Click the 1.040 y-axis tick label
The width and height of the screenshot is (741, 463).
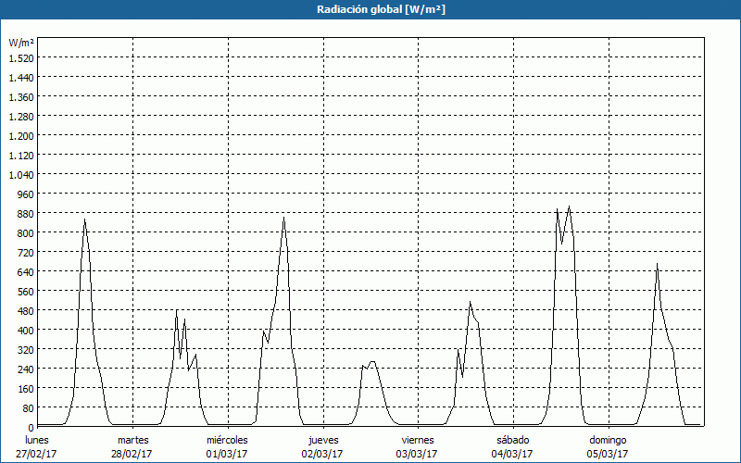coord(21,174)
